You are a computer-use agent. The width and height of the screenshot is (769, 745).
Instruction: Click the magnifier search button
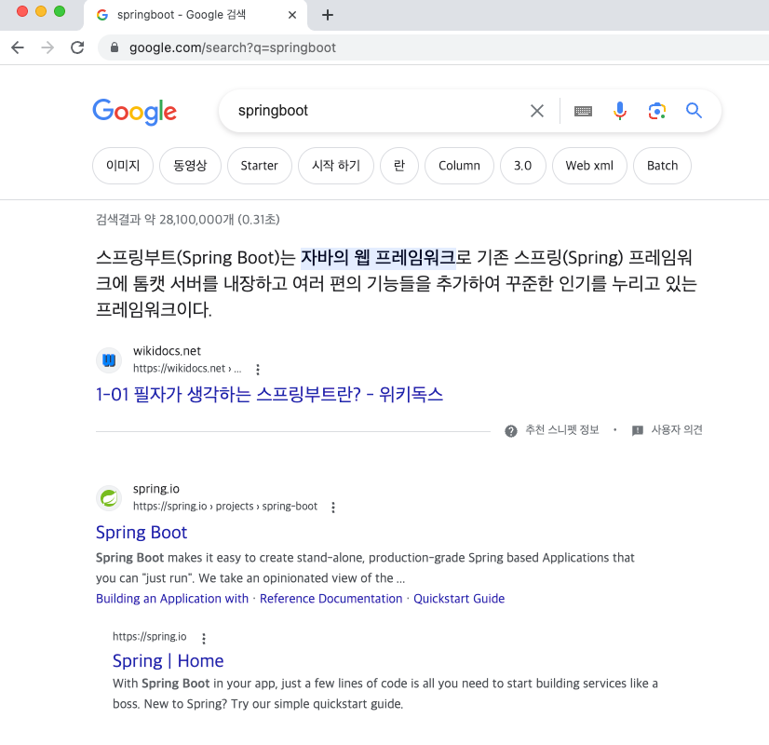pos(694,111)
